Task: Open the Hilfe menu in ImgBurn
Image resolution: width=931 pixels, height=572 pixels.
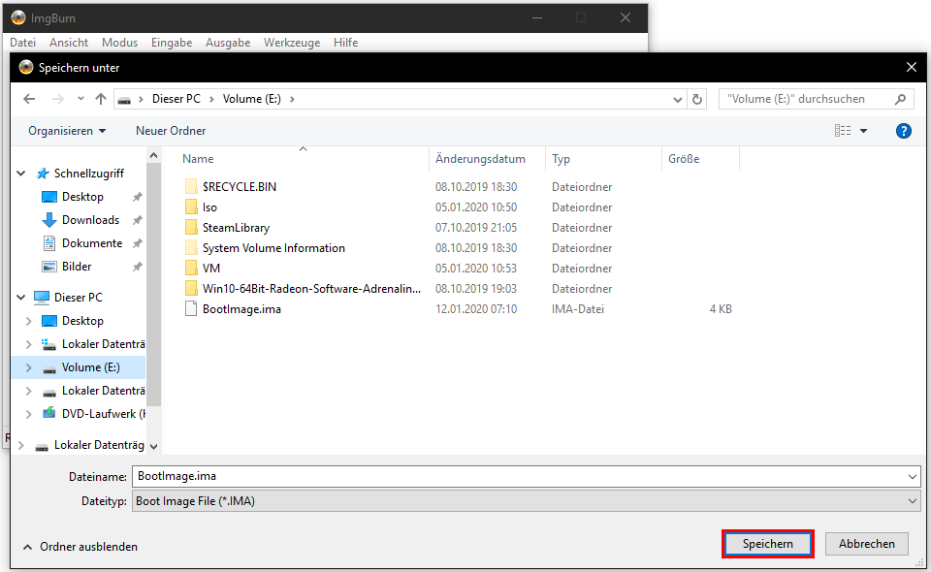Action: [345, 43]
